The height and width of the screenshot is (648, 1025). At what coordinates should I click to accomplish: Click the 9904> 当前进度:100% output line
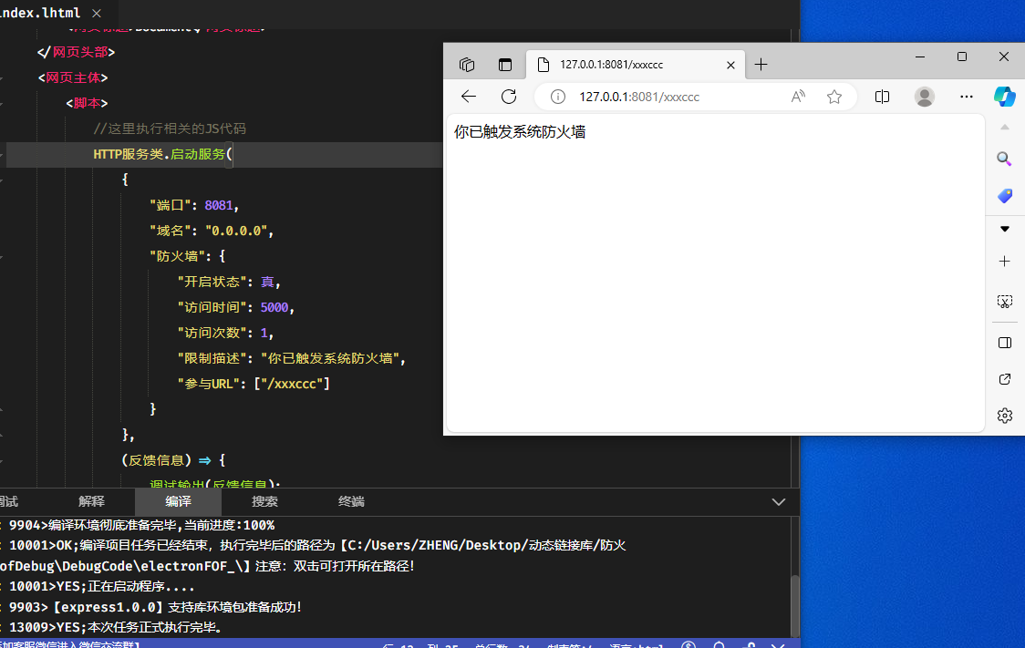[x=142, y=525]
